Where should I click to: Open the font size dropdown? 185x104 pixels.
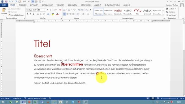pyautogui.click(x=45, y=10)
